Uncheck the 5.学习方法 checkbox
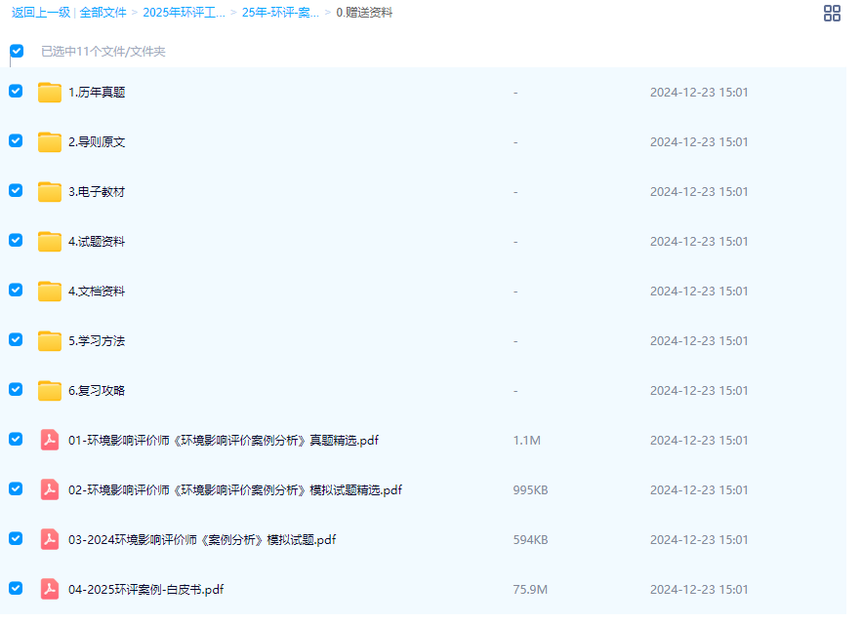Screen dimensions: 862x623 coord(16,339)
